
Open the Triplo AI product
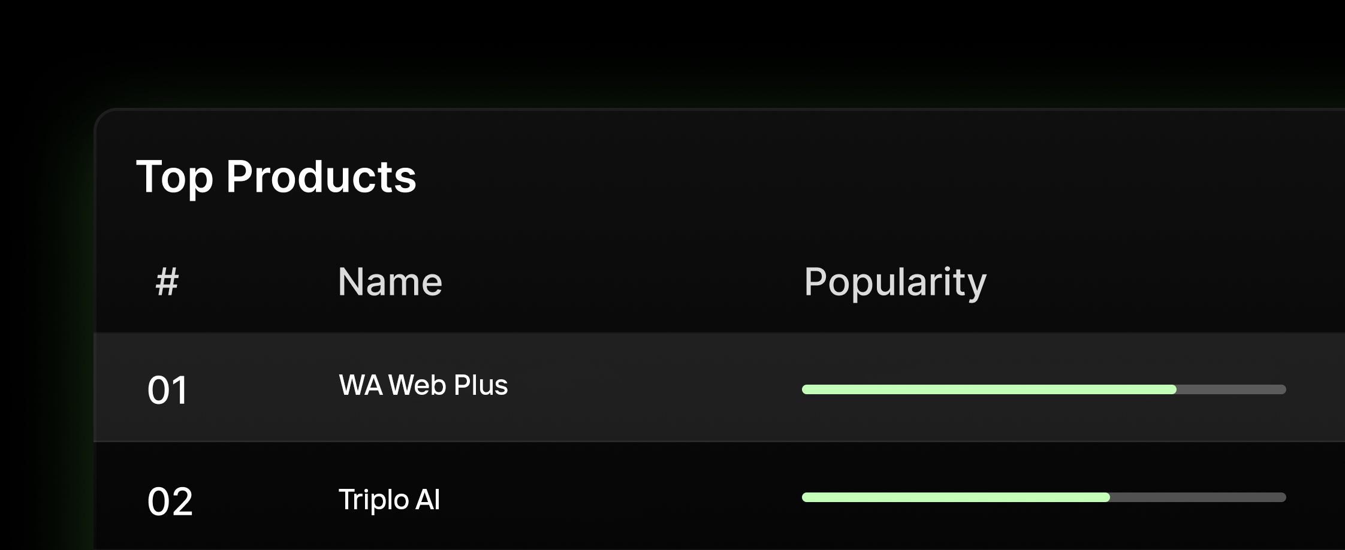(x=389, y=500)
